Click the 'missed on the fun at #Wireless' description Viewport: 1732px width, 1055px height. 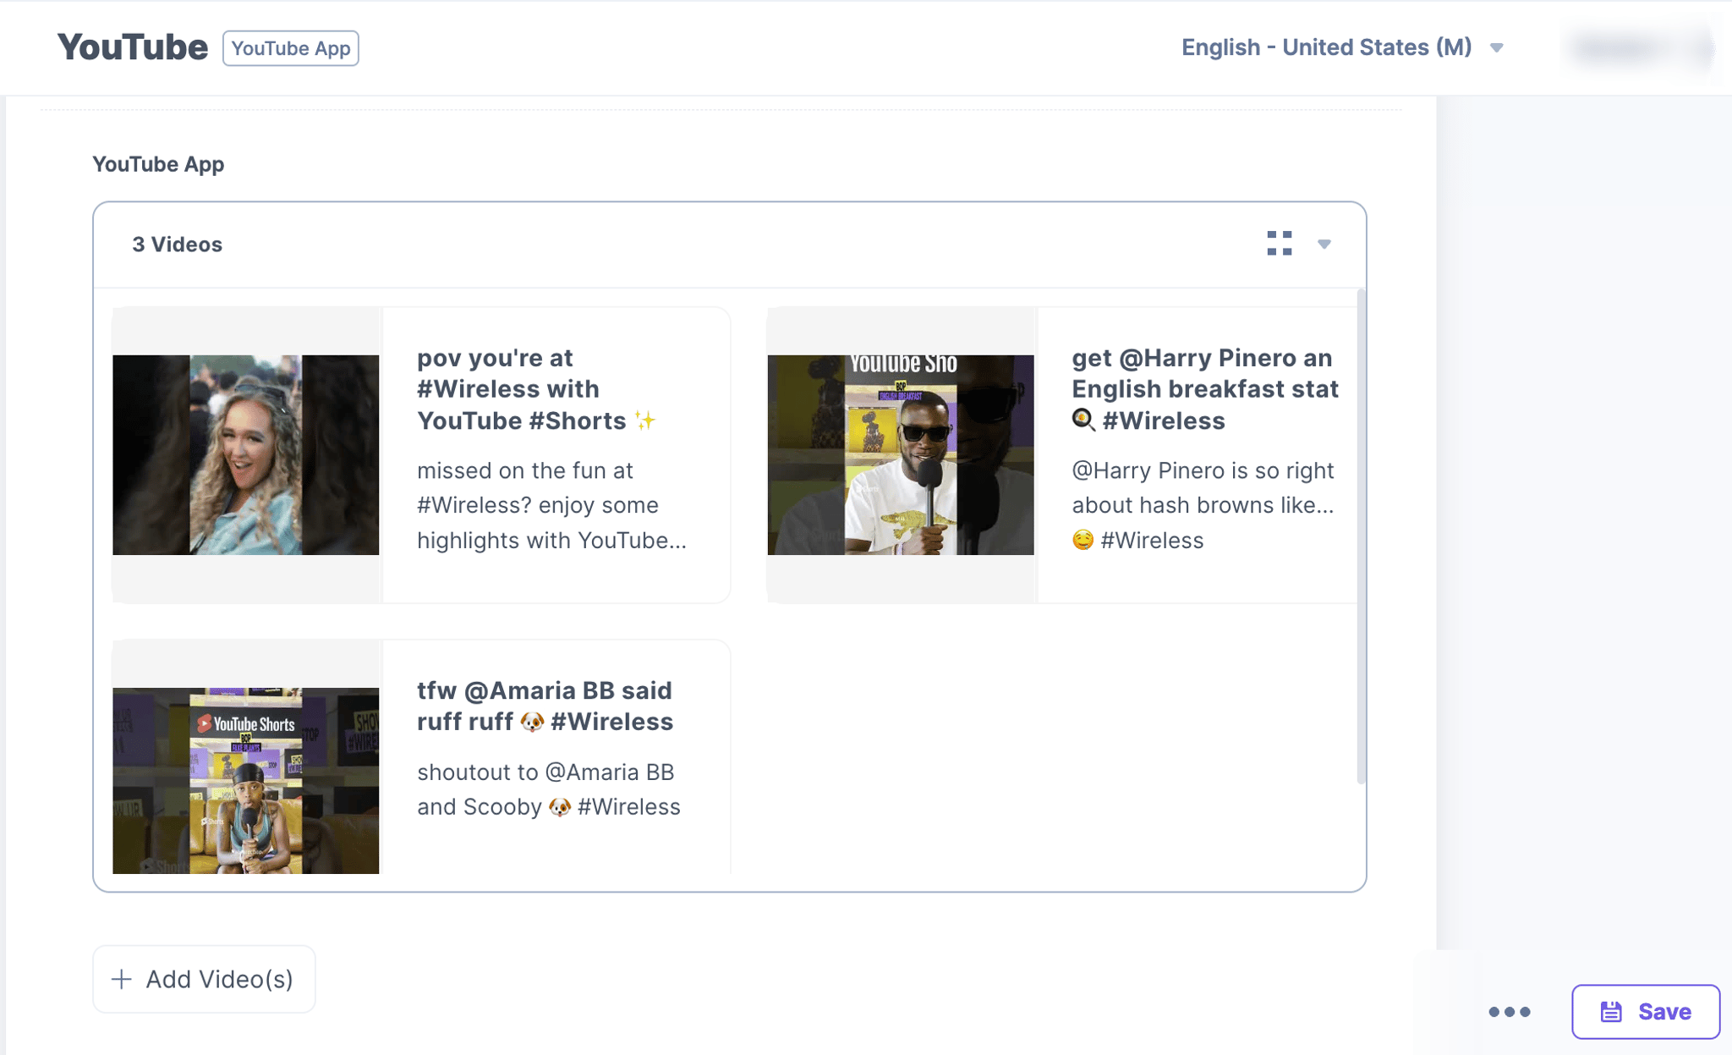[x=551, y=505]
